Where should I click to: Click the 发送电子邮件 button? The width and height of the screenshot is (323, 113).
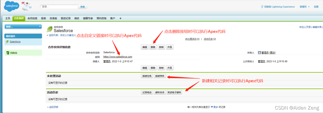coord(174,92)
